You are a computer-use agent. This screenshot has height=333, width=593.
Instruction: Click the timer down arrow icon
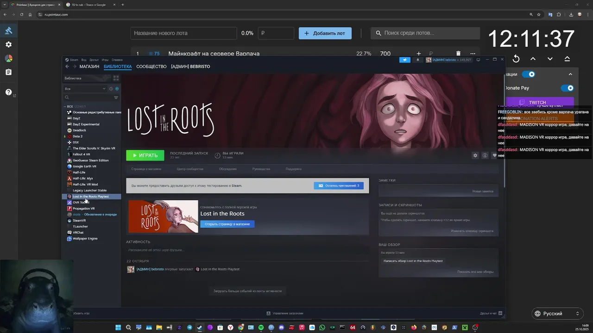[550, 59]
